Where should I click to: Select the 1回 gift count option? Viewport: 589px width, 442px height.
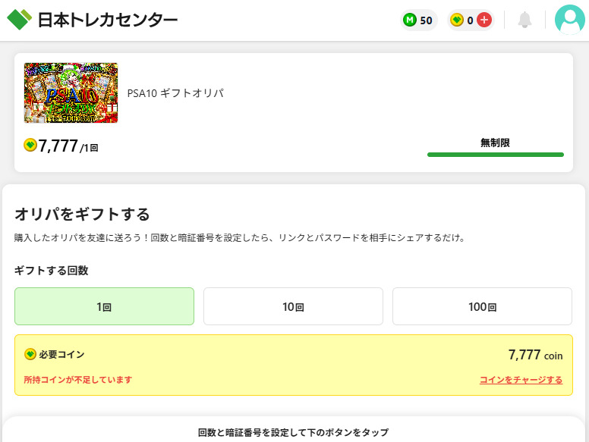coord(104,306)
